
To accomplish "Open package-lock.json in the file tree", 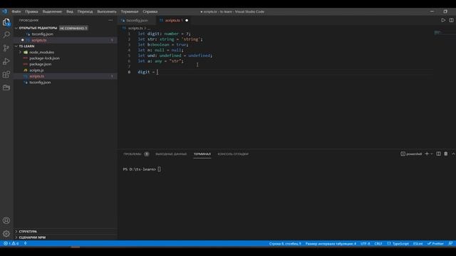I will (x=44, y=58).
